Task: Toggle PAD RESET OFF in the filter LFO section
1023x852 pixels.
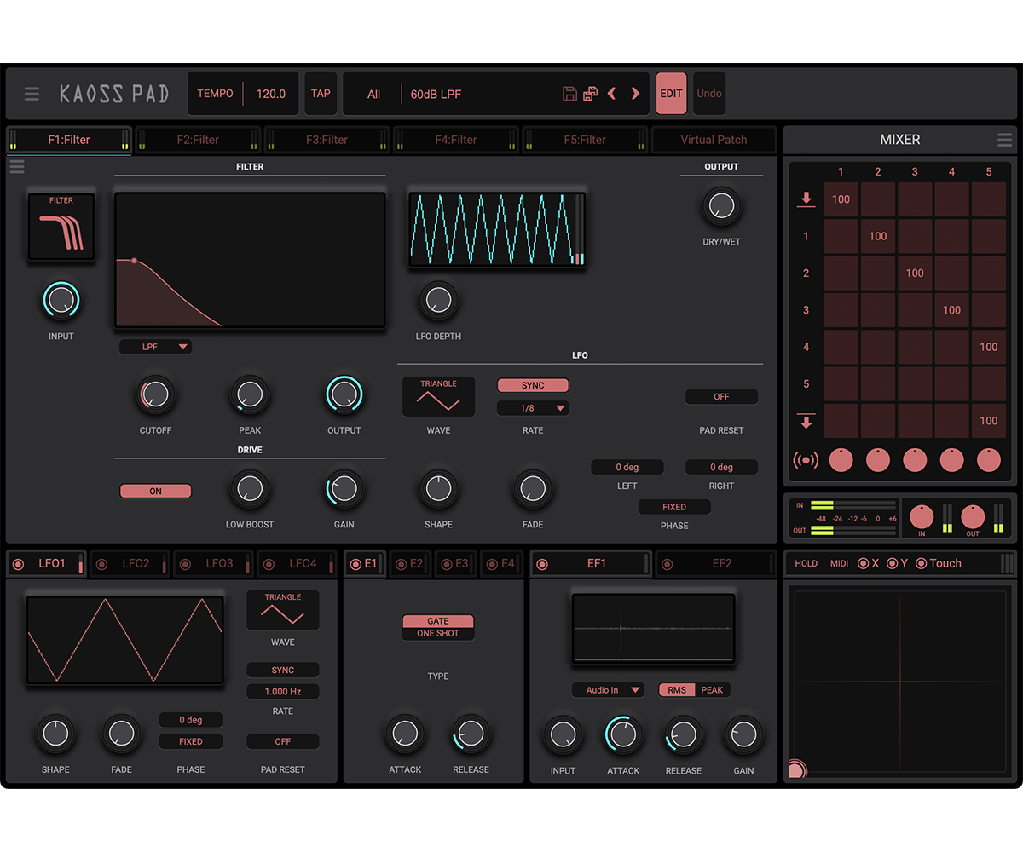Action: pos(721,397)
